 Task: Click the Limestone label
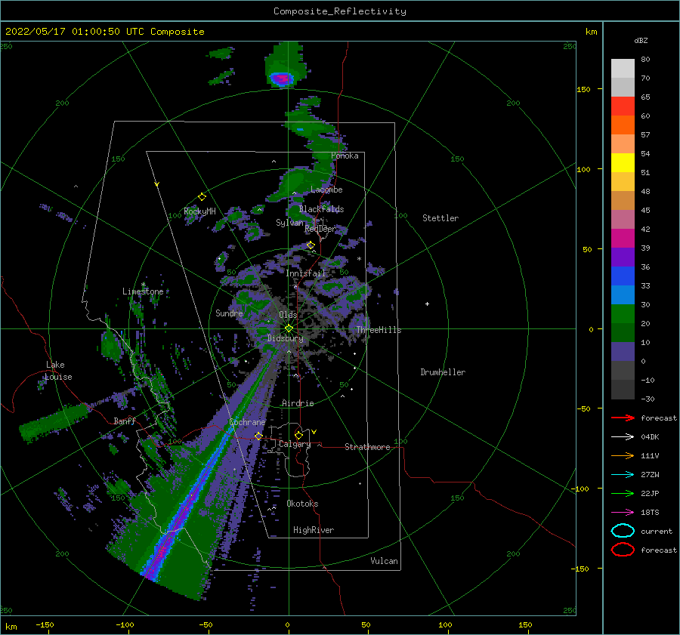[143, 291]
